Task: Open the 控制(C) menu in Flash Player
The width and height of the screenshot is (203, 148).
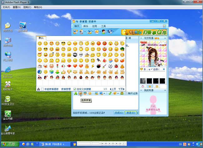Action: click(x=27, y=7)
